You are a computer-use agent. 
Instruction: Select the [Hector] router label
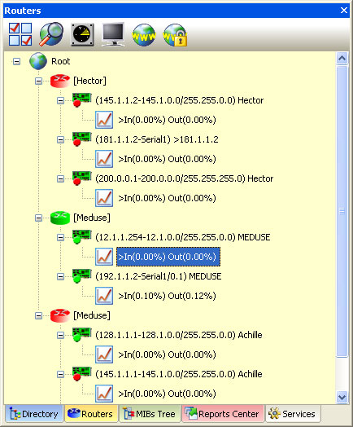89,81
